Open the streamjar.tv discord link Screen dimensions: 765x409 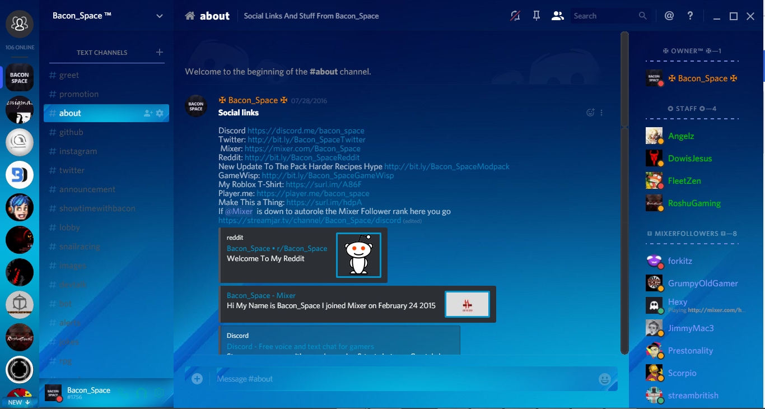(x=310, y=220)
